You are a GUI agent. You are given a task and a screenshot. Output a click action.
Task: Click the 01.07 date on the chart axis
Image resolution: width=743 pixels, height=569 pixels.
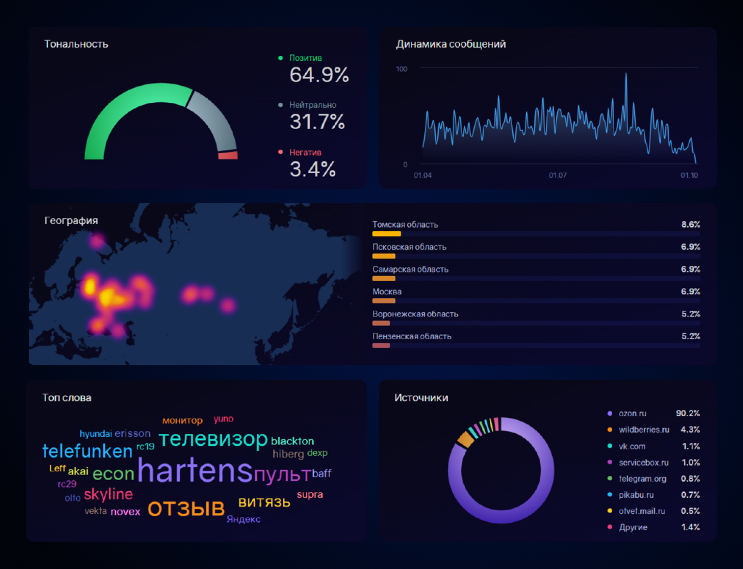[558, 175]
